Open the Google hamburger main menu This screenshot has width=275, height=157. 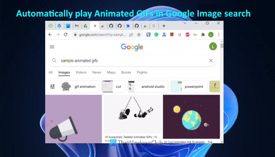pos(52,47)
